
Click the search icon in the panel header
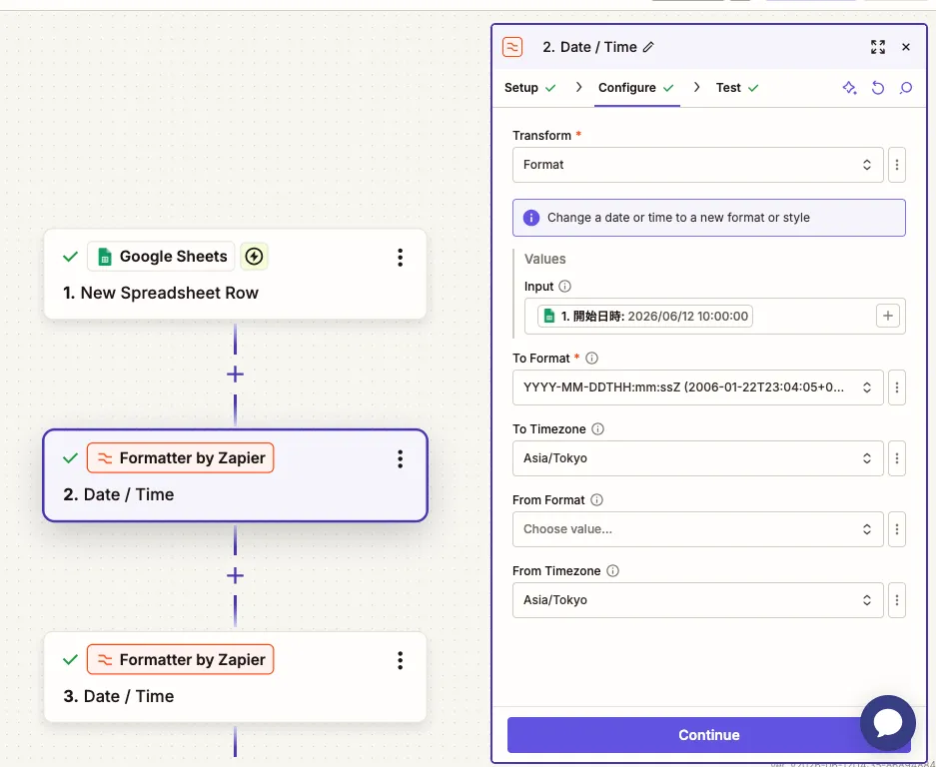click(906, 88)
